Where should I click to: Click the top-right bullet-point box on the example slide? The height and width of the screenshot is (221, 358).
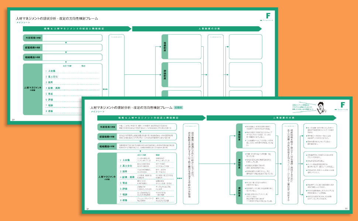tap(320, 136)
